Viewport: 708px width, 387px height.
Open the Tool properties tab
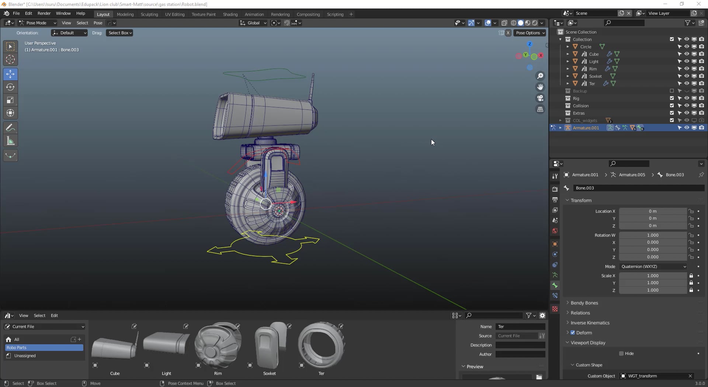pos(555,176)
